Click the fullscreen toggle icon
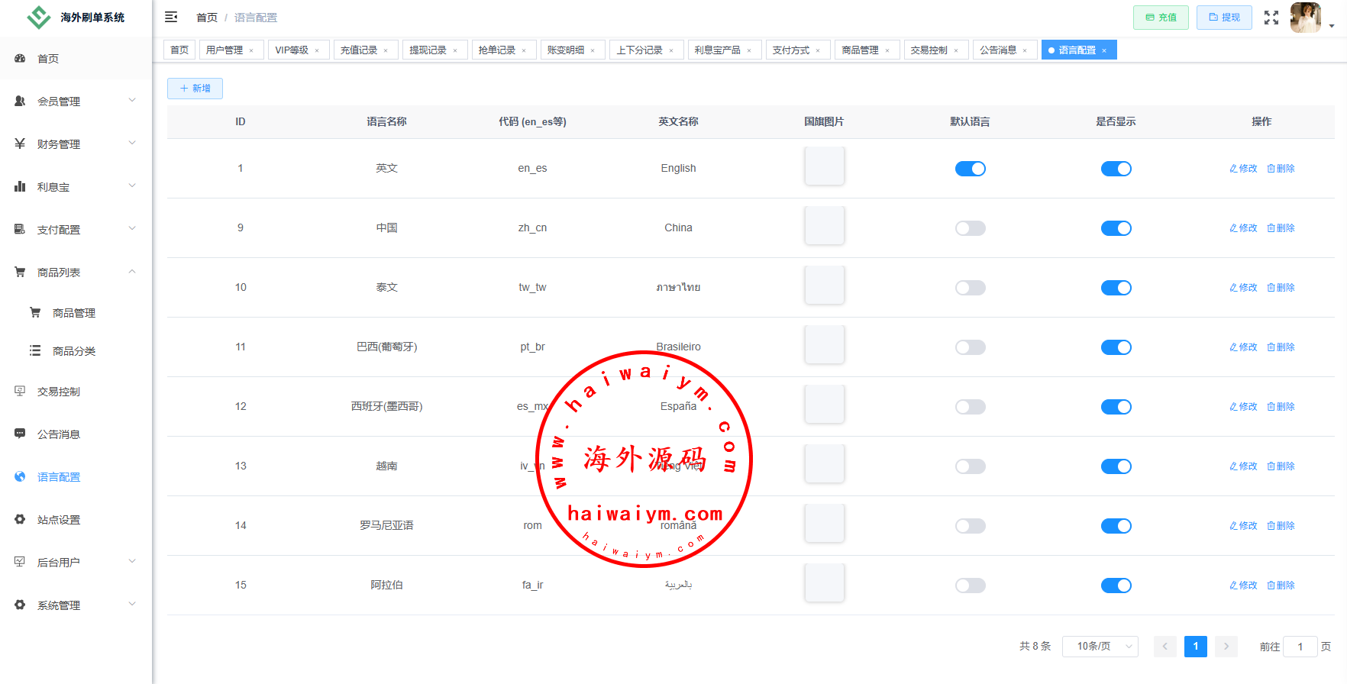The height and width of the screenshot is (684, 1347). click(1271, 18)
